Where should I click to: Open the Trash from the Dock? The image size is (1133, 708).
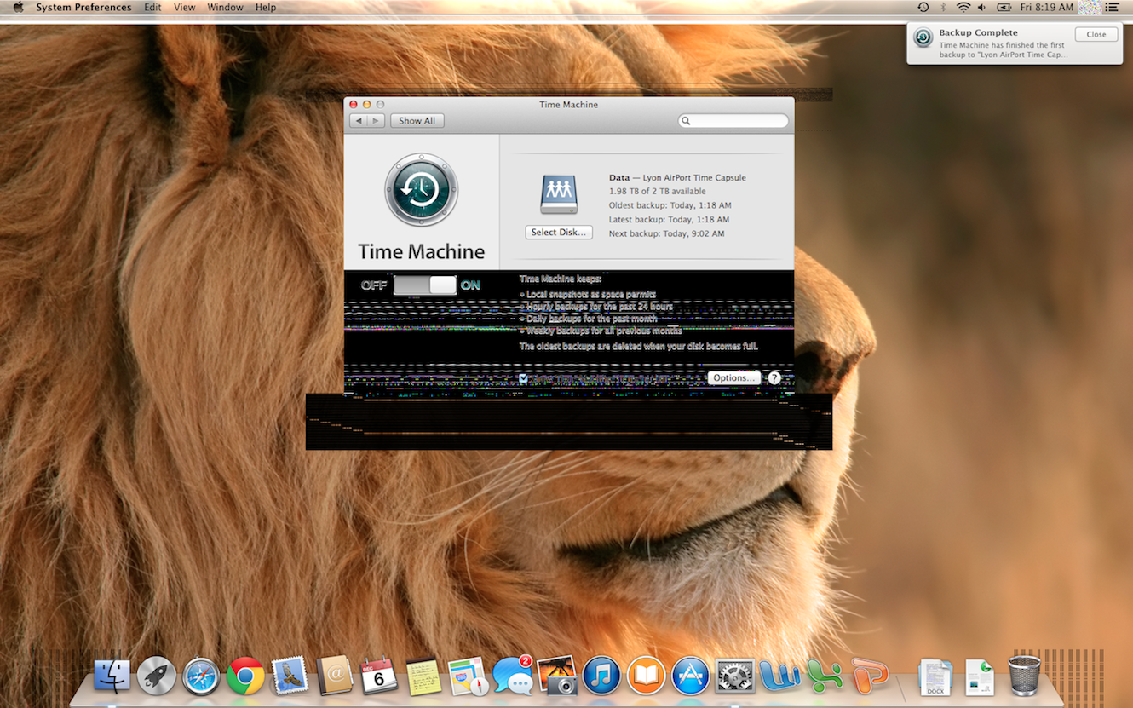(1024, 676)
